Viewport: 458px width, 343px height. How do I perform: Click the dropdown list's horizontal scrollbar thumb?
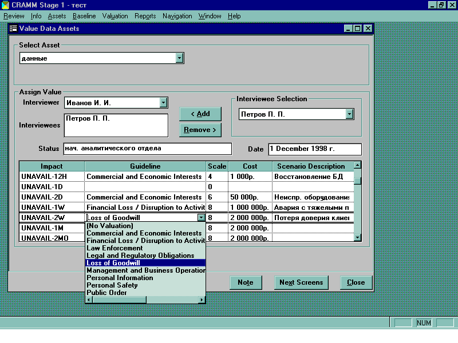click(119, 300)
